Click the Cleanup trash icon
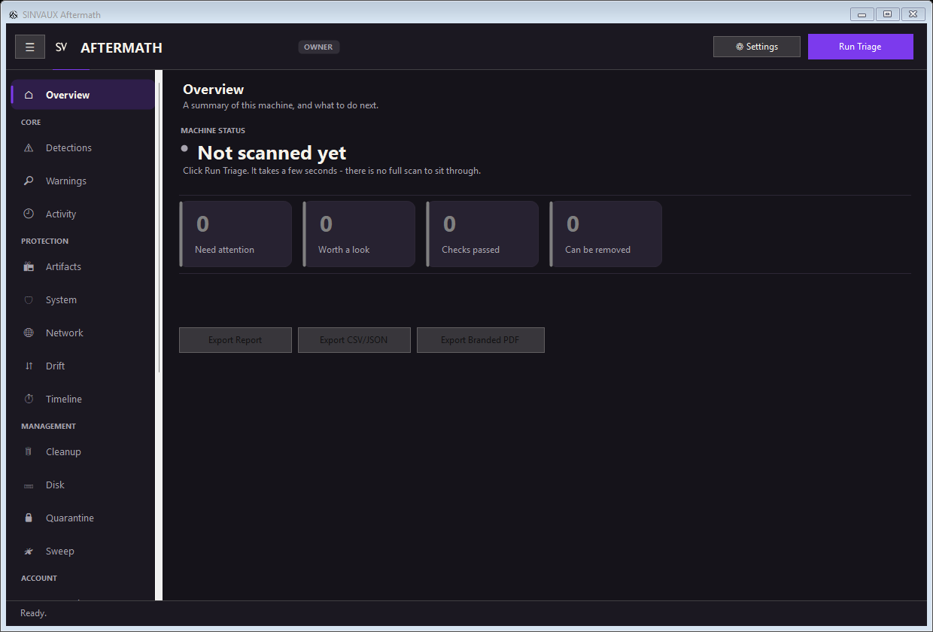Viewport: 933px width, 632px height. pos(29,451)
